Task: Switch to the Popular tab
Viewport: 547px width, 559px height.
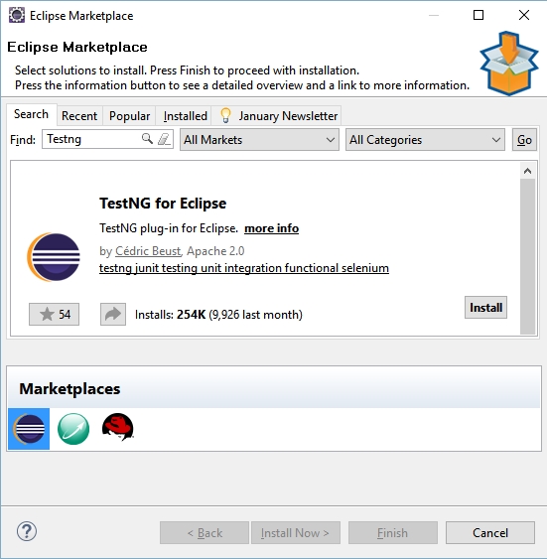Action: [129, 116]
